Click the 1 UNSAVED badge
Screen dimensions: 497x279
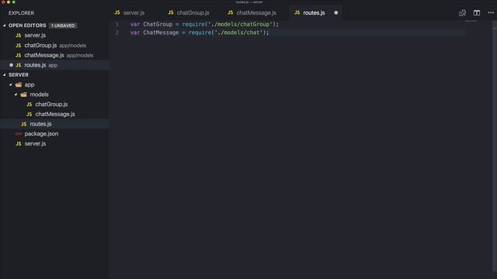click(63, 26)
